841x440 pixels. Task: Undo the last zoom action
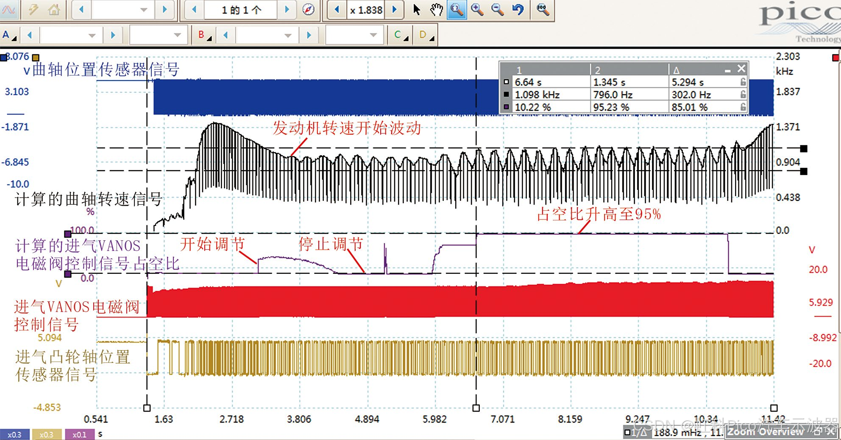tap(518, 9)
